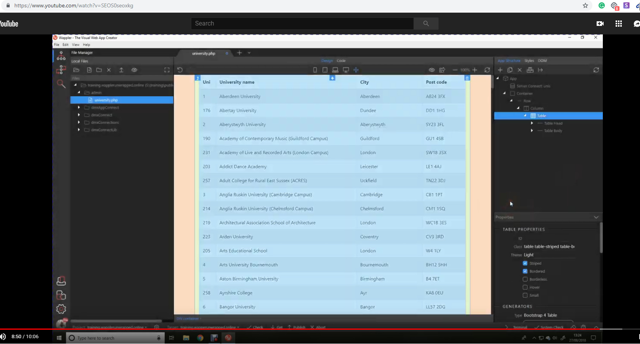Click the YouTube create video icon
Viewport: 640px width, 344px height.
(x=600, y=24)
